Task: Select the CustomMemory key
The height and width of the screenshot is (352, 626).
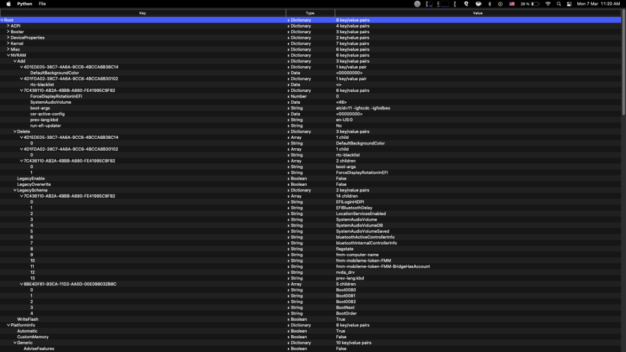Action: point(33,337)
